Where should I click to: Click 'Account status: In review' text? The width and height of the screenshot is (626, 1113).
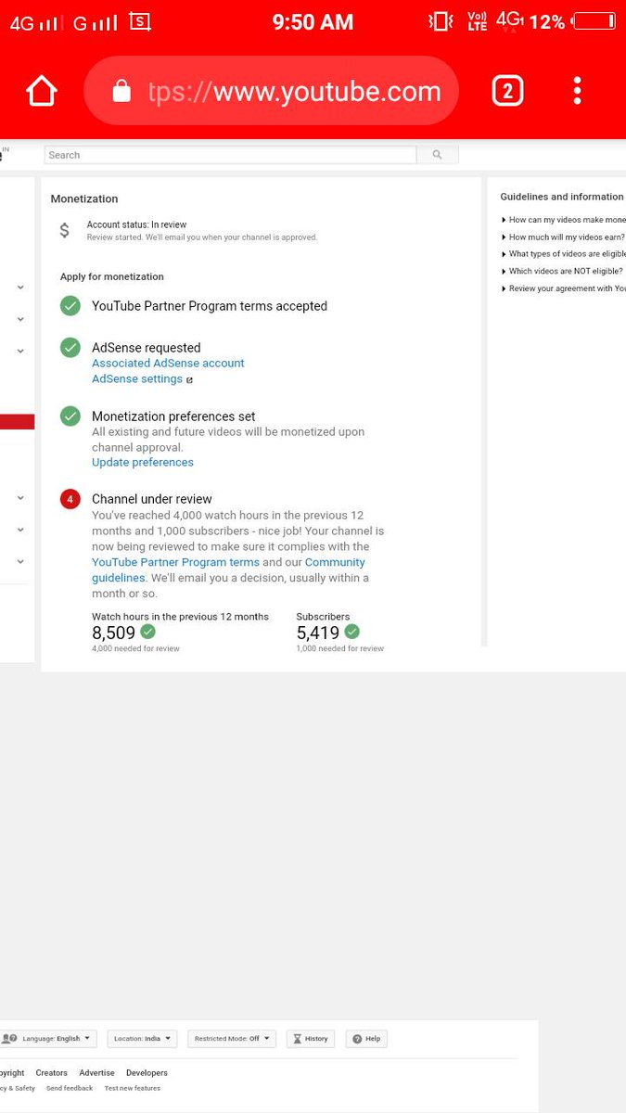point(136,224)
